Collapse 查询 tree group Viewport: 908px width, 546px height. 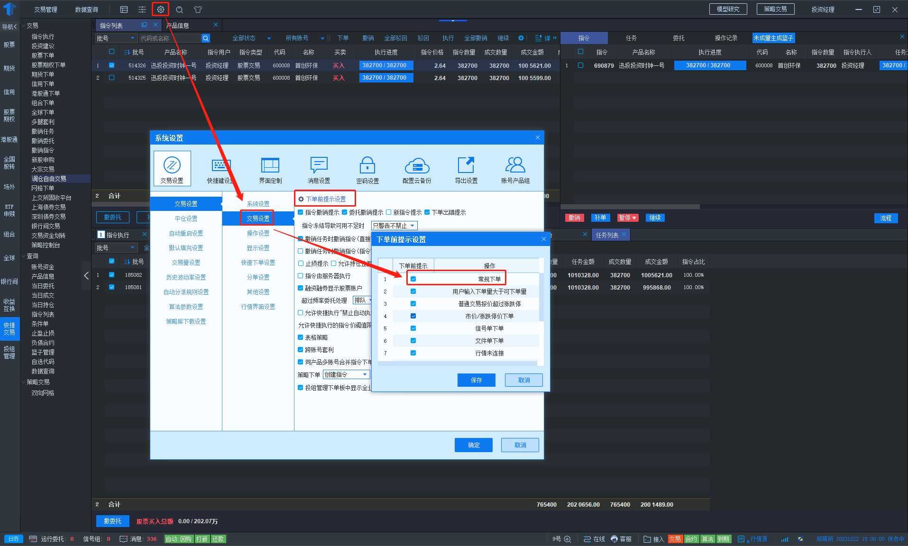point(24,256)
